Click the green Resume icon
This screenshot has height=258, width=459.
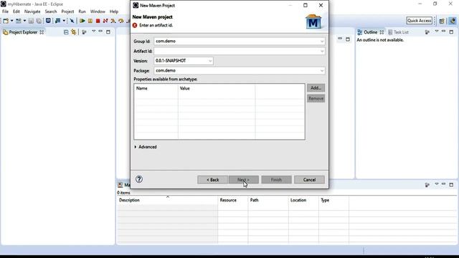coord(82,21)
